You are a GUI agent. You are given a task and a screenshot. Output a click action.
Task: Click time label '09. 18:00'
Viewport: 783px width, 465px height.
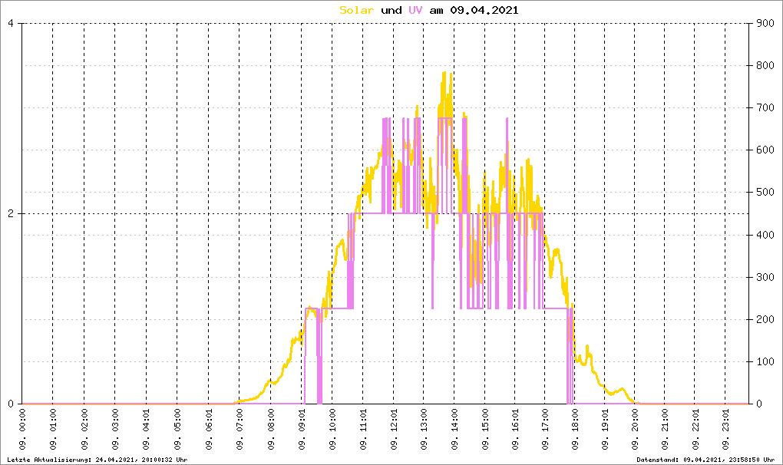coord(575,429)
